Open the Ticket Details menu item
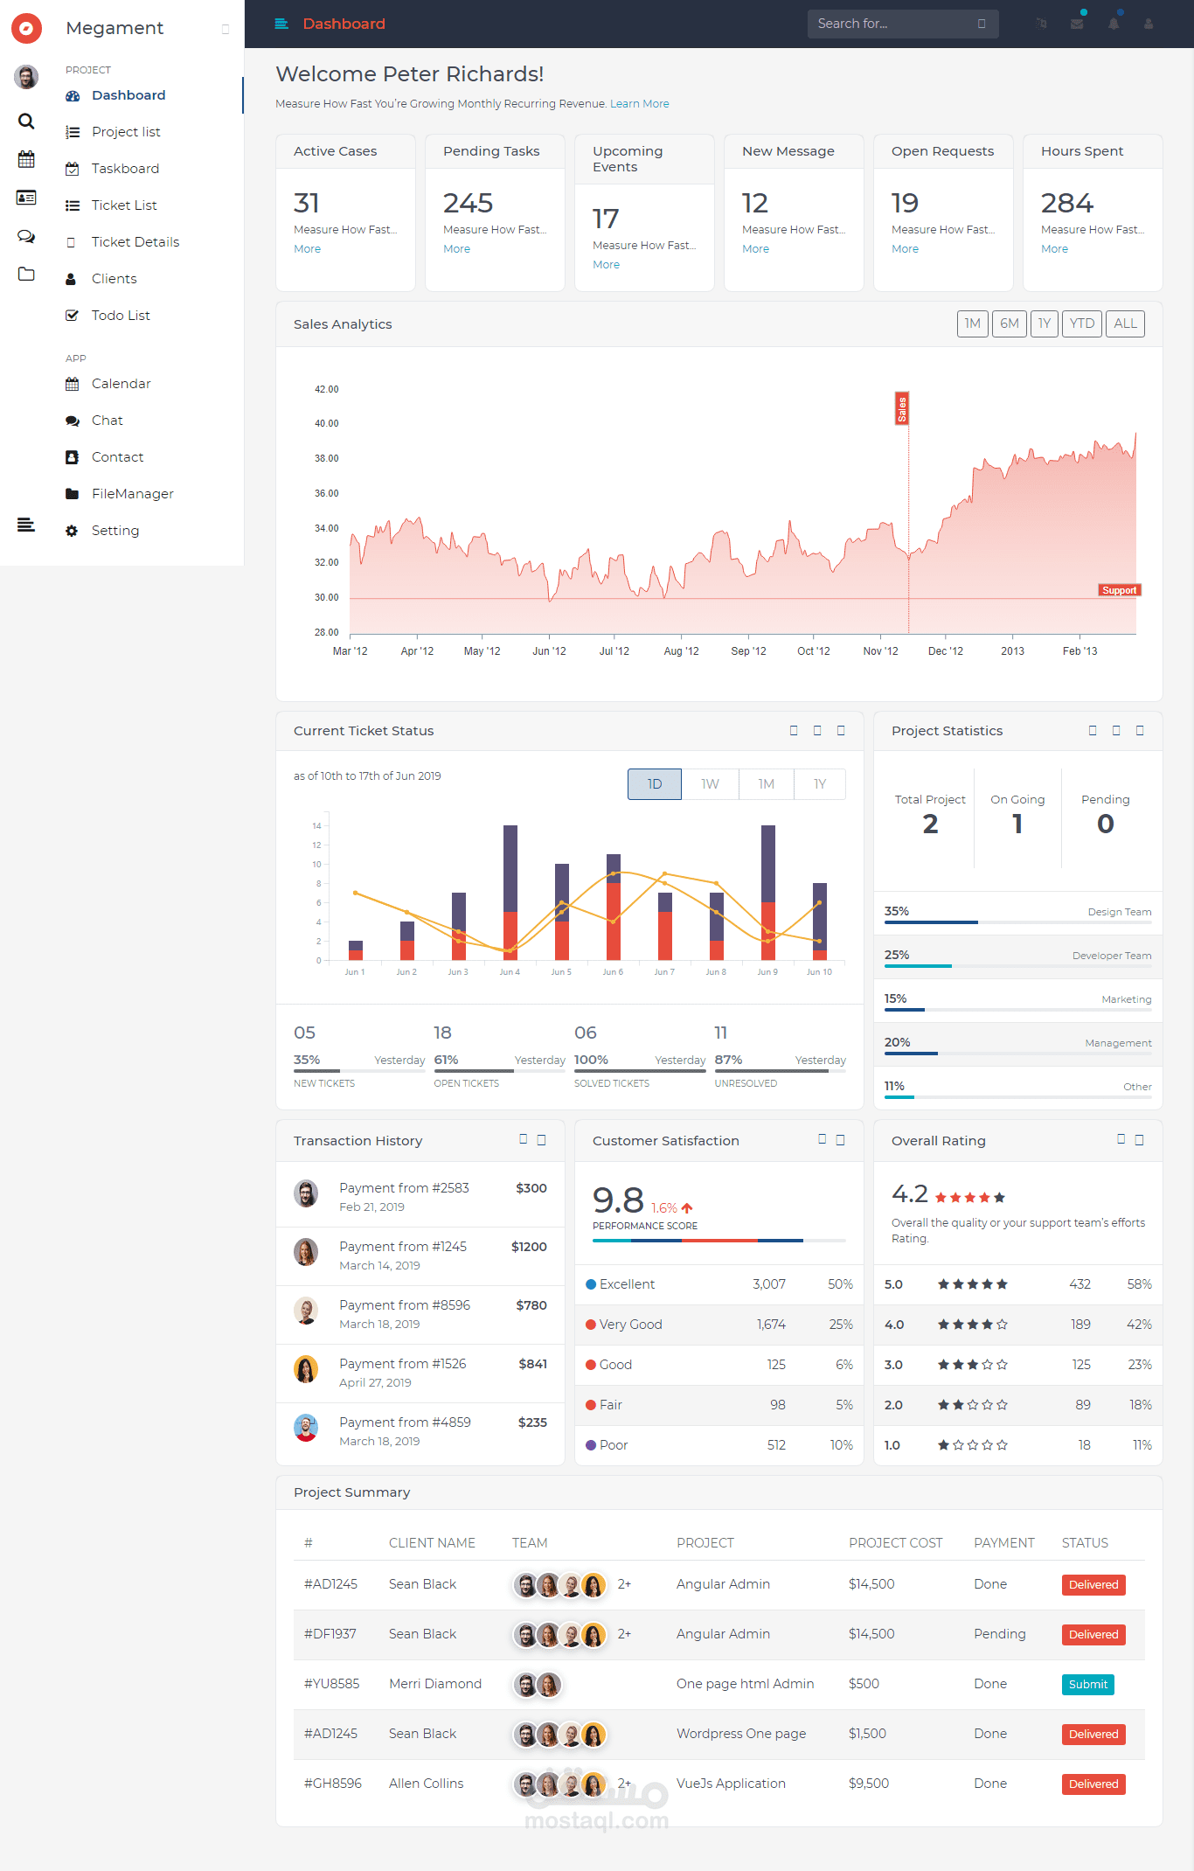 click(x=135, y=242)
